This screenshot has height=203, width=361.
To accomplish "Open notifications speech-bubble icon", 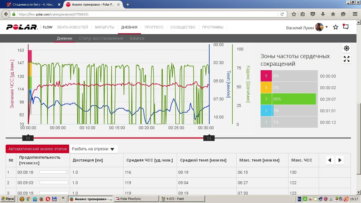I will point(346,27).
